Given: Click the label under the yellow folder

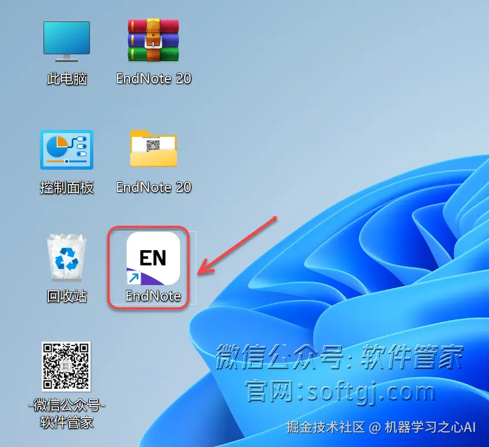Looking at the screenshot, I should (153, 187).
